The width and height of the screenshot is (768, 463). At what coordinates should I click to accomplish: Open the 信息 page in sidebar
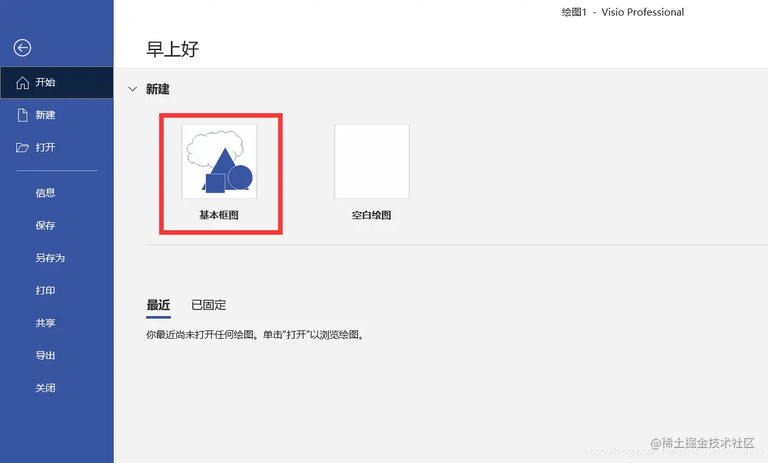click(x=45, y=193)
